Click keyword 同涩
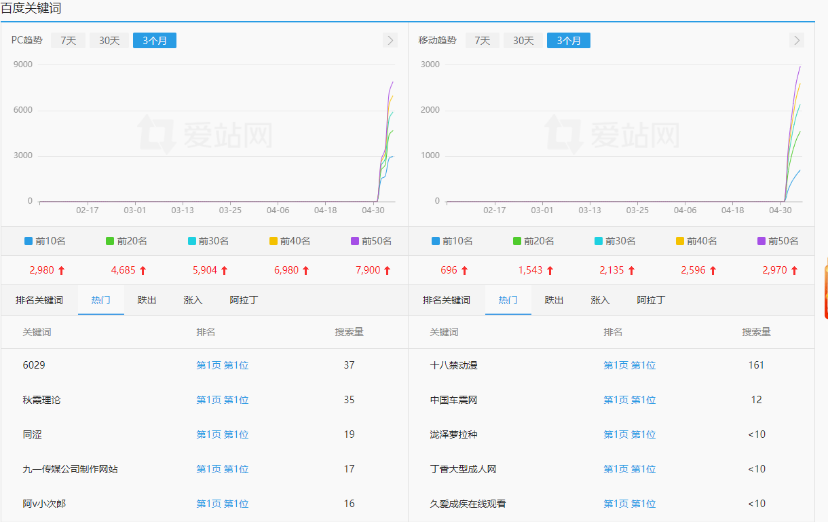828x522 pixels. tap(32, 434)
